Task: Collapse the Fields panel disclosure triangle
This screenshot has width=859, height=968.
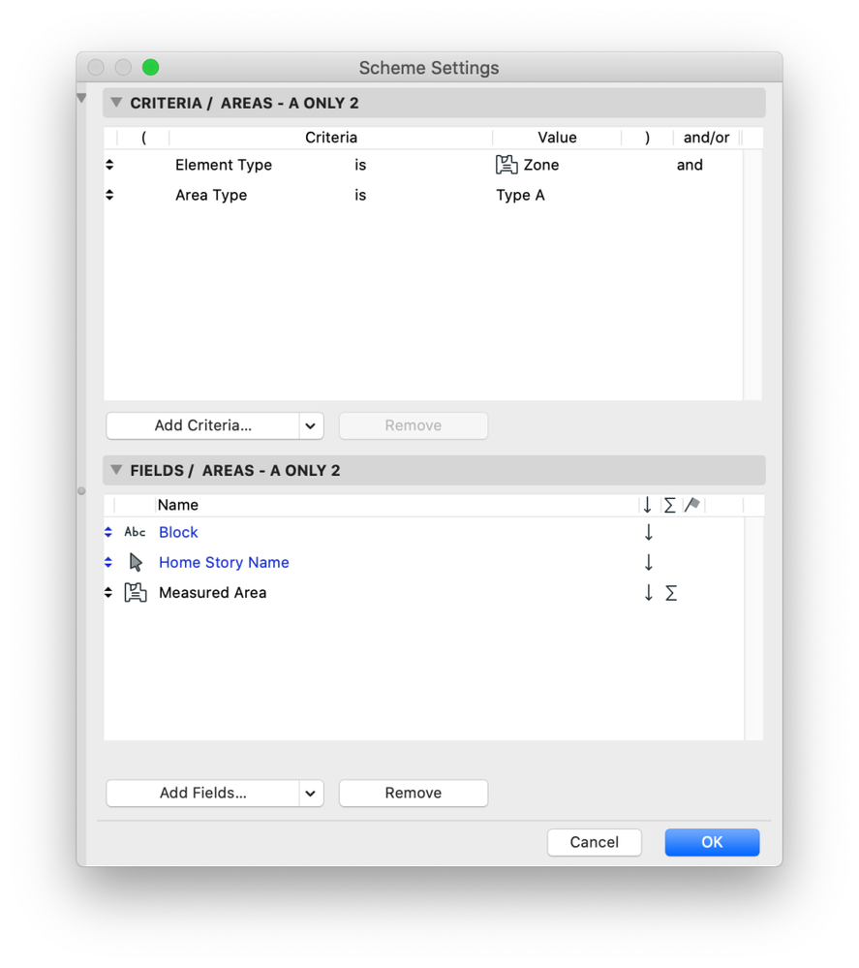Action: [116, 470]
